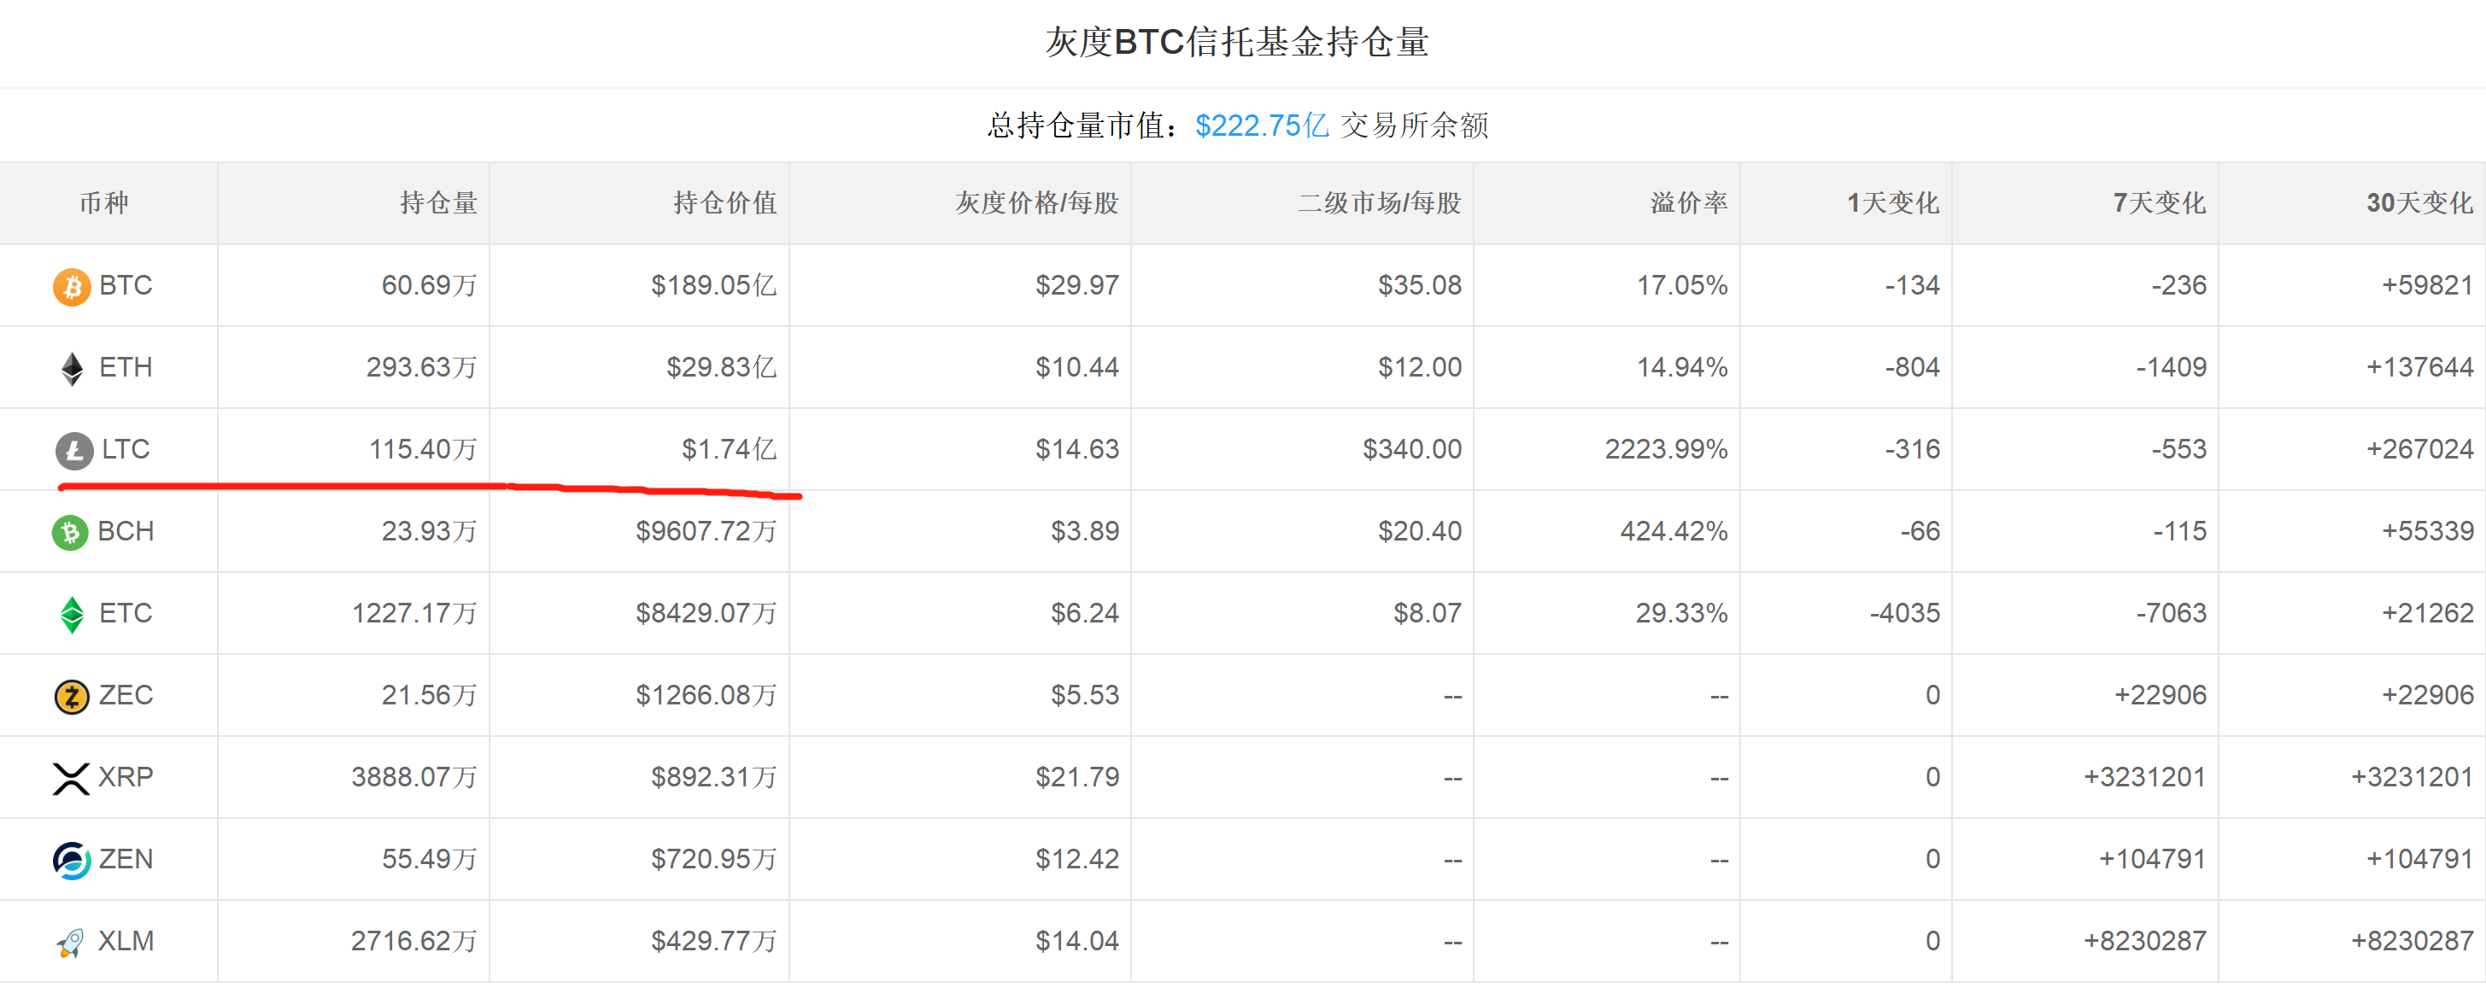This screenshot has width=2486, height=999.
Task: Click the ETH diamond icon
Action: [72, 368]
